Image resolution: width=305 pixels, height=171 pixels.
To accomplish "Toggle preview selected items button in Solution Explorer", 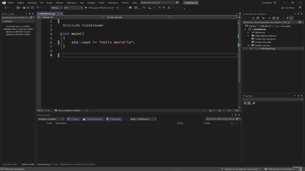I will point(291,18).
